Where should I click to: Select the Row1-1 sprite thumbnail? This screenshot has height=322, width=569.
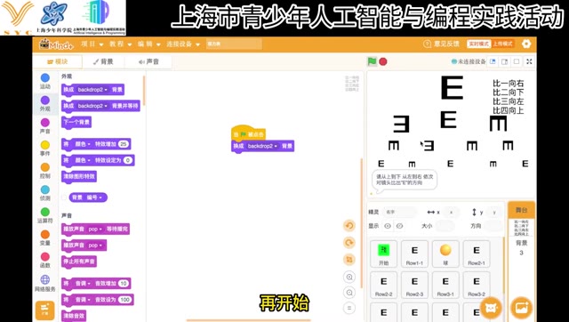coord(414,254)
